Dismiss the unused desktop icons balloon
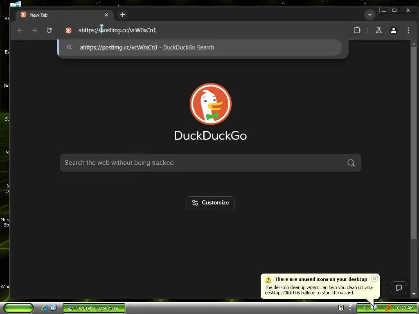Image resolution: width=419 pixels, height=314 pixels. point(374,278)
